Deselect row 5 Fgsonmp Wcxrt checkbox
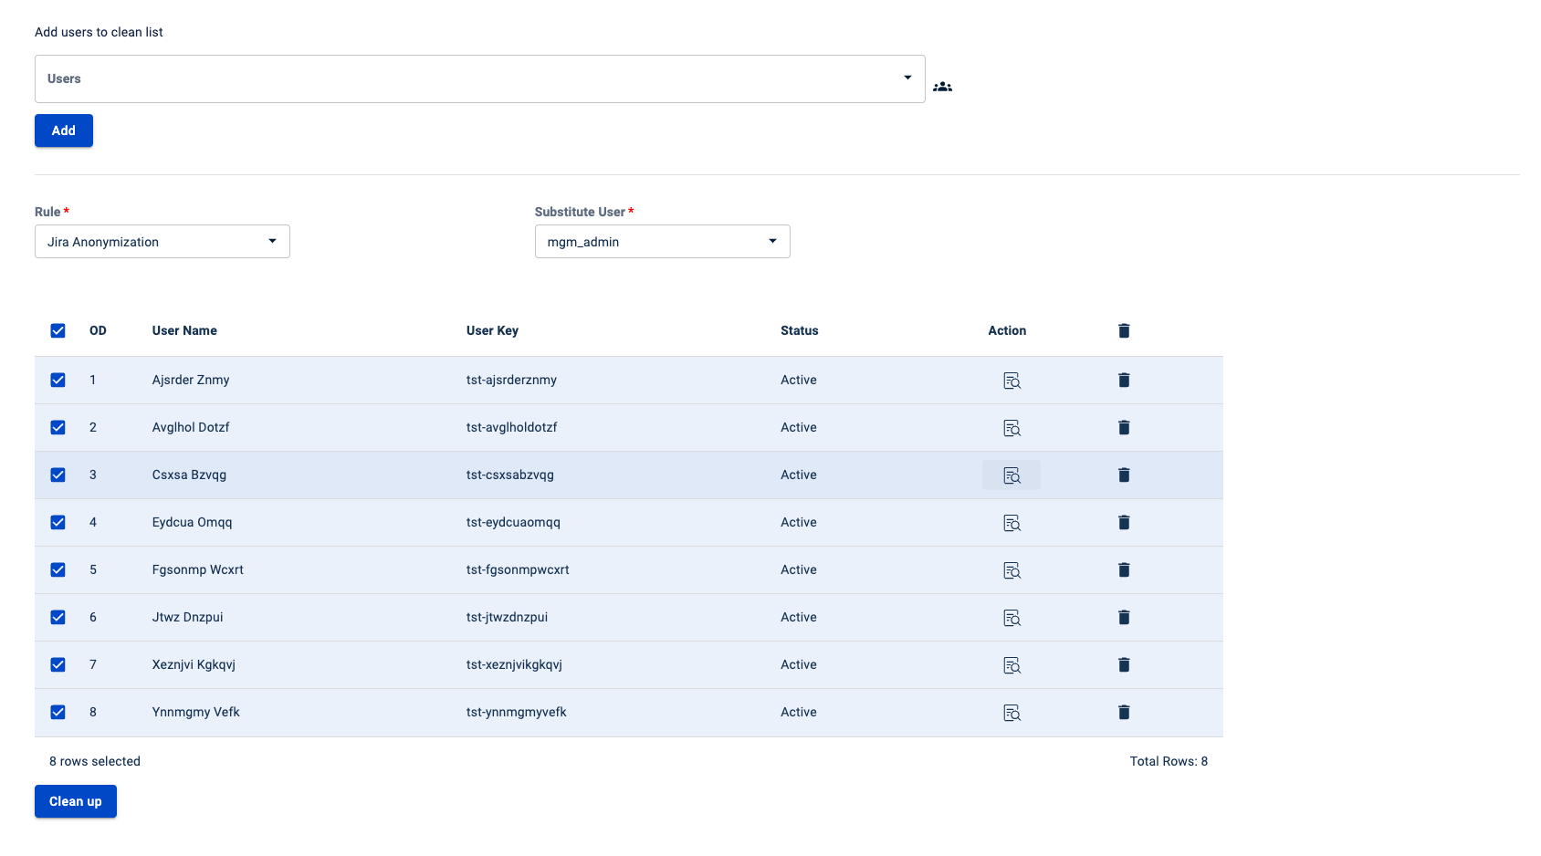Image resolution: width=1541 pixels, height=856 pixels. click(58, 569)
